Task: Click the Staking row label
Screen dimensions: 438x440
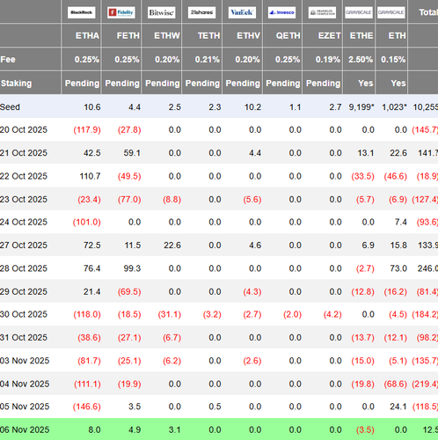Action: [x=16, y=84]
